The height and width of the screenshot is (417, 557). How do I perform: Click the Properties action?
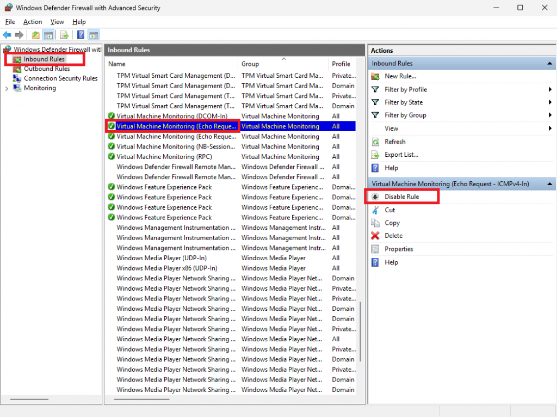[399, 249]
